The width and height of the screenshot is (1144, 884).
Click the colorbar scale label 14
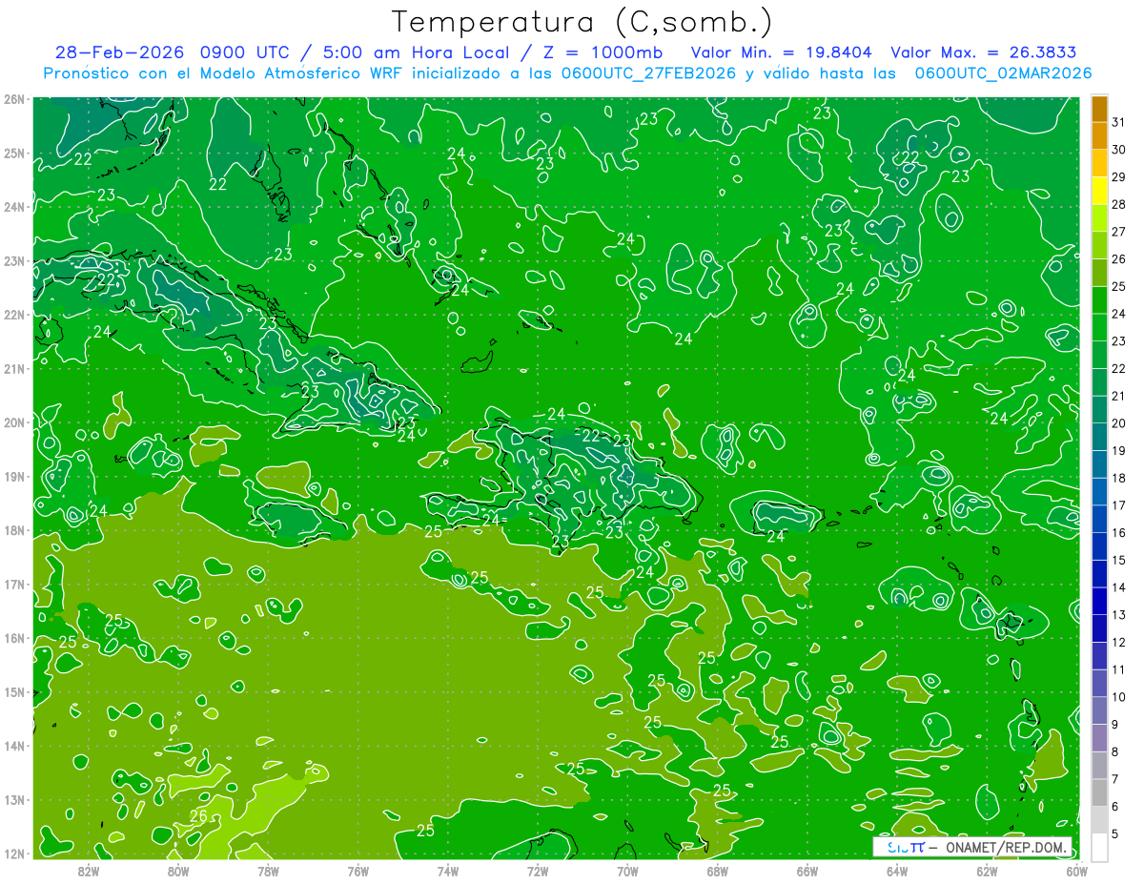click(x=1118, y=587)
